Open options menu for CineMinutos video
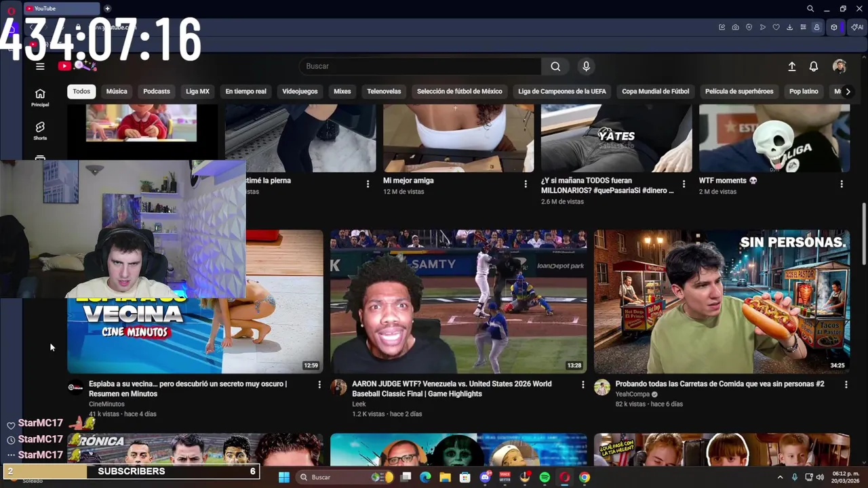The height and width of the screenshot is (488, 868). coord(319,384)
